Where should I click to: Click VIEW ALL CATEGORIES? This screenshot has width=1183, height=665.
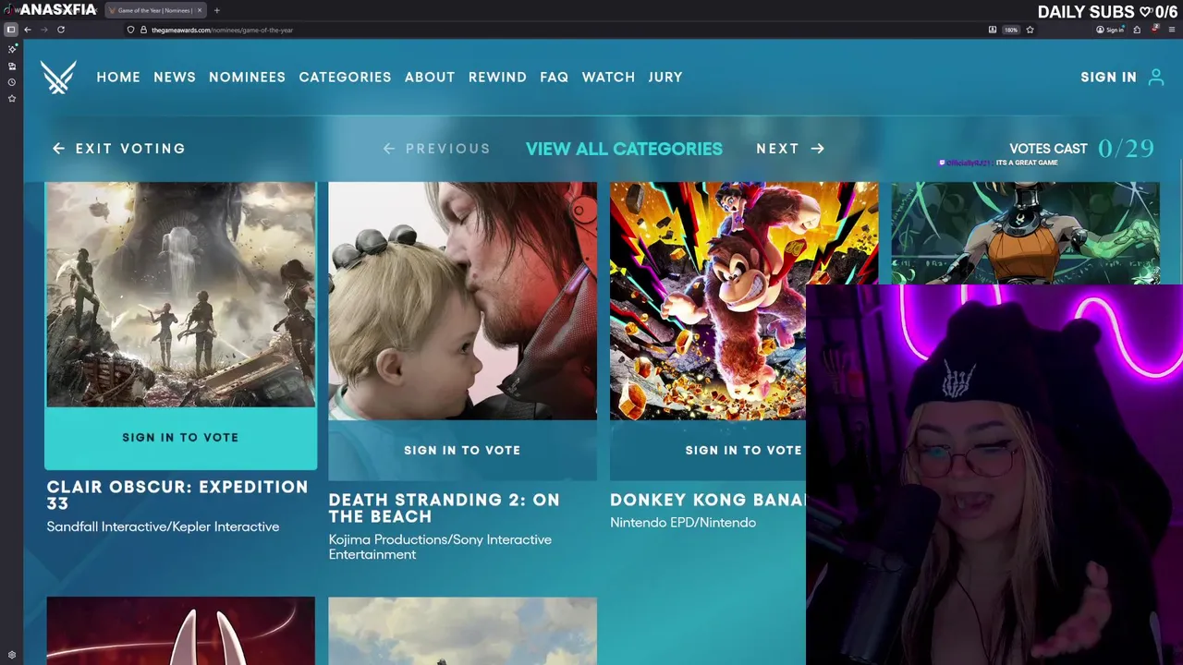624,149
